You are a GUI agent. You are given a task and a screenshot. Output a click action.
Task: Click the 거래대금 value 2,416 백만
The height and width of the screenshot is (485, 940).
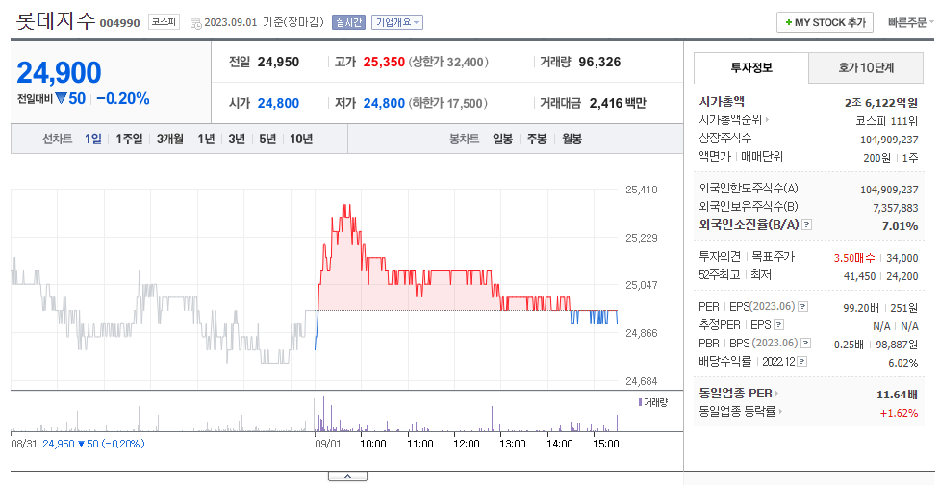[x=618, y=103]
